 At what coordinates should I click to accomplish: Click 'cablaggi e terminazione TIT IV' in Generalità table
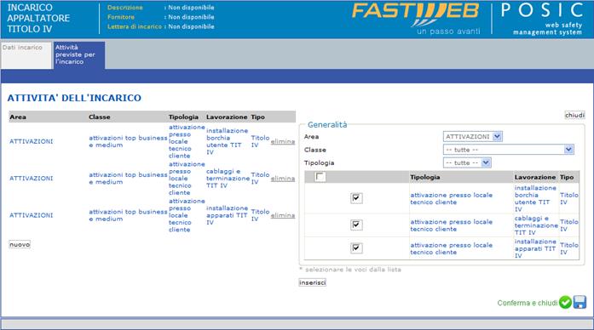pyautogui.click(x=536, y=225)
